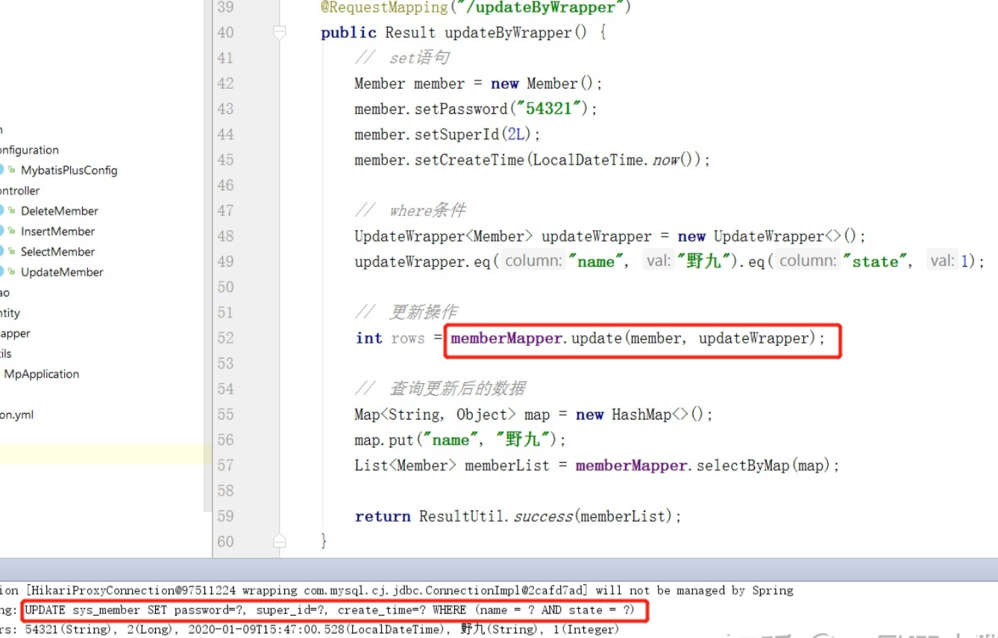
Task: Click setSuperId on line 44
Action: click(456, 134)
